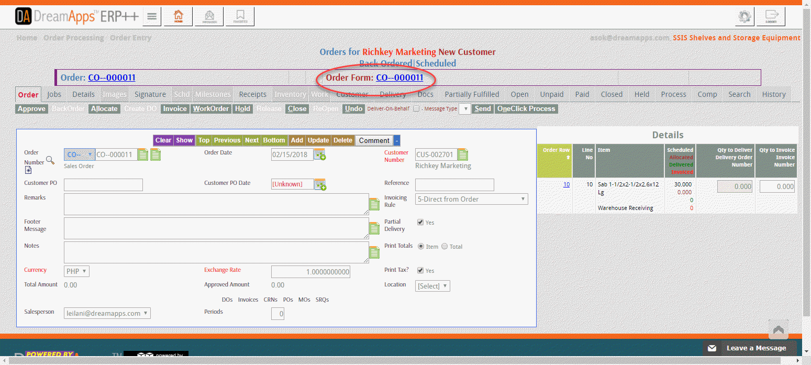The height and width of the screenshot is (365, 811).
Task: Open the hamburger menu beside the DreamApps logo
Action: [x=152, y=17]
